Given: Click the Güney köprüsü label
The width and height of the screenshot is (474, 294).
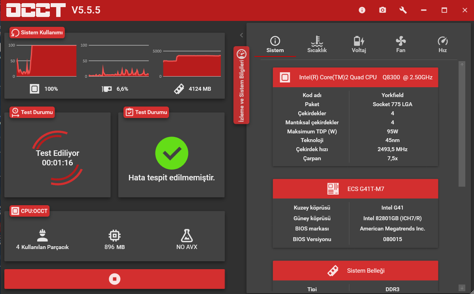Looking at the screenshot, I should point(312,218).
